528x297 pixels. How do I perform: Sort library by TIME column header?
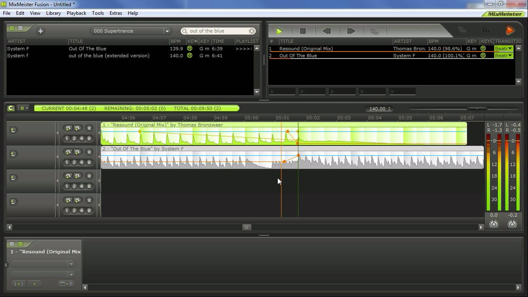[223, 41]
